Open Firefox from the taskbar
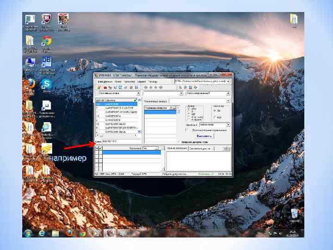The image size is (333, 250). tap(69, 233)
